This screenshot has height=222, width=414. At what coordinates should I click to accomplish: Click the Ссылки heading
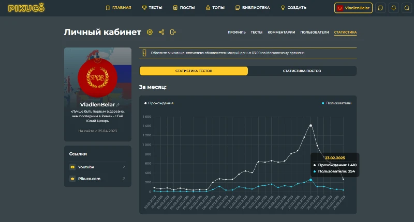tap(78, 154)
